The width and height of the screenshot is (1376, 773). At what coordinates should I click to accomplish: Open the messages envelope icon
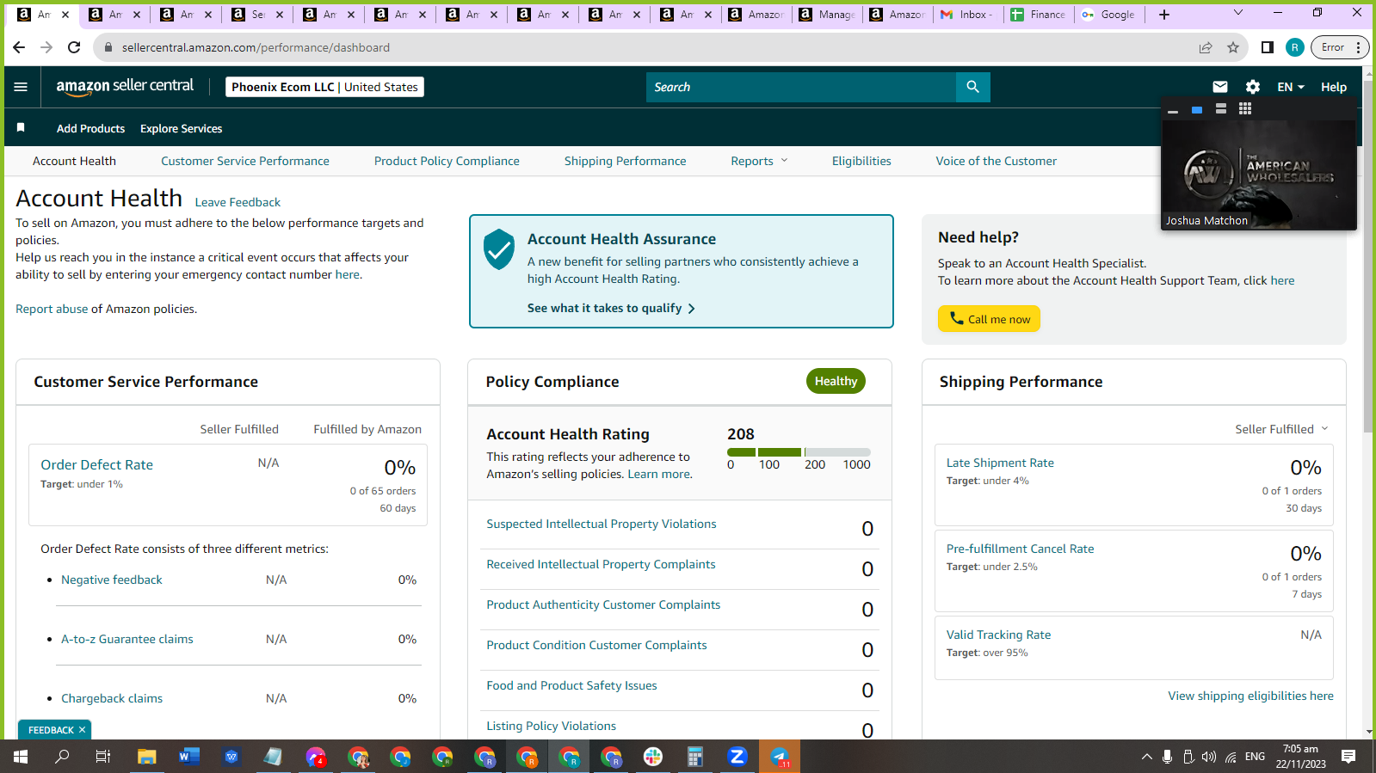(x=1220, y=87)
